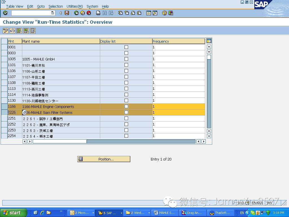The width and height of the screenshot is (289, 217).
Task: Open the Selection menu
Action: 56,6
